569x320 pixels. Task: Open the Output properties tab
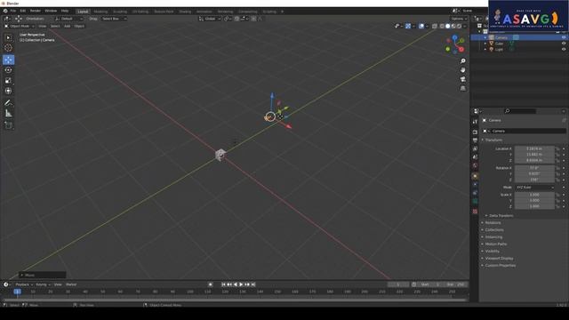(x=475, y=140)
